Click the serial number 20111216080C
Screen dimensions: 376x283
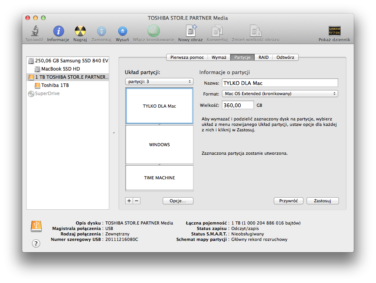click(x=122, y=239)
